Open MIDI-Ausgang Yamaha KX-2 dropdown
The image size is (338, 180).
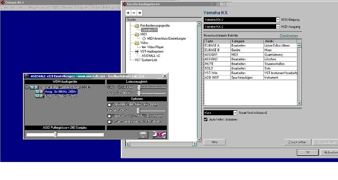278,27
